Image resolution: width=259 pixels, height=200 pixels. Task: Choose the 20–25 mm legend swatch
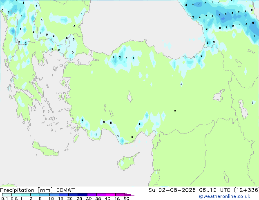pos(73,195)
